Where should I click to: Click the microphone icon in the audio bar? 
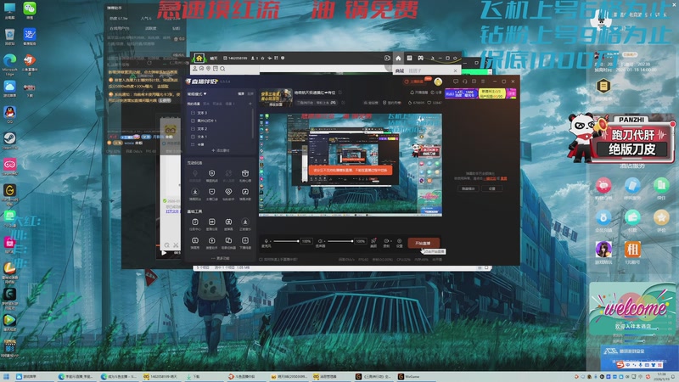266,241
